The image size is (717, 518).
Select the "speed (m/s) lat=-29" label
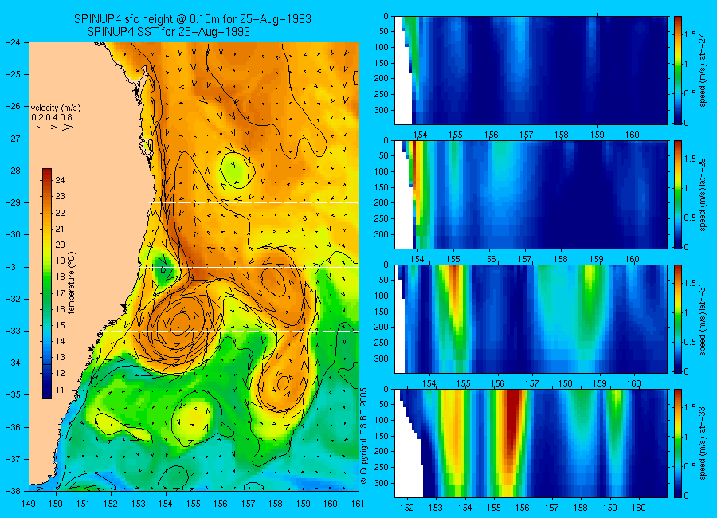coord(703,195)
